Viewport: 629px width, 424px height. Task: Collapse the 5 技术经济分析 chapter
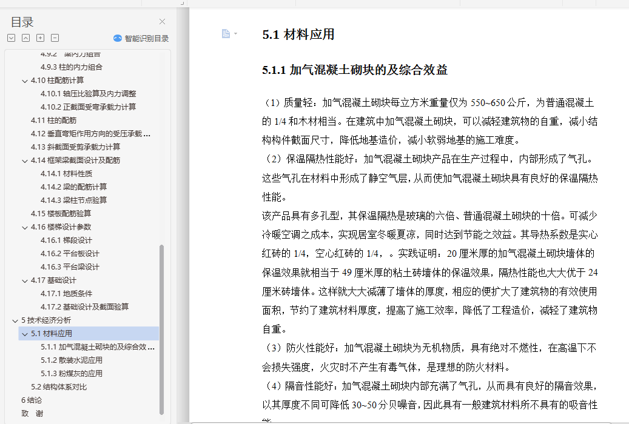(x=15, y=320)
